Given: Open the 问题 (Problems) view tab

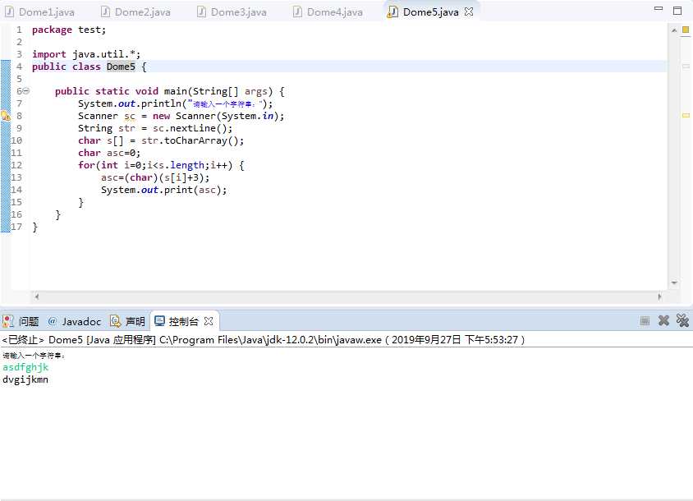Looking at the screenshot, I should pos(21,321).
